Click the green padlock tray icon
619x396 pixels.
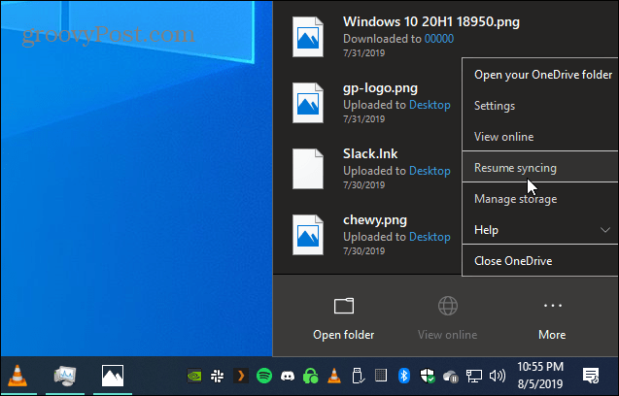[x=311, y=376]
